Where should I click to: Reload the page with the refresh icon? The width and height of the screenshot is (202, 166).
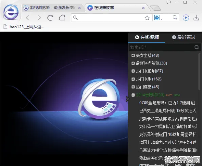[x=50, y=18]
